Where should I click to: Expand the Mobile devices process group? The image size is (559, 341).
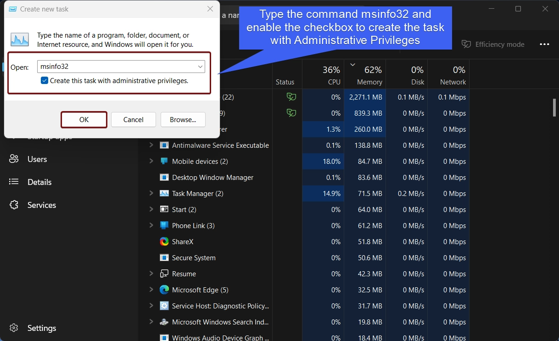pyautogui.click(x=151, y=161)
